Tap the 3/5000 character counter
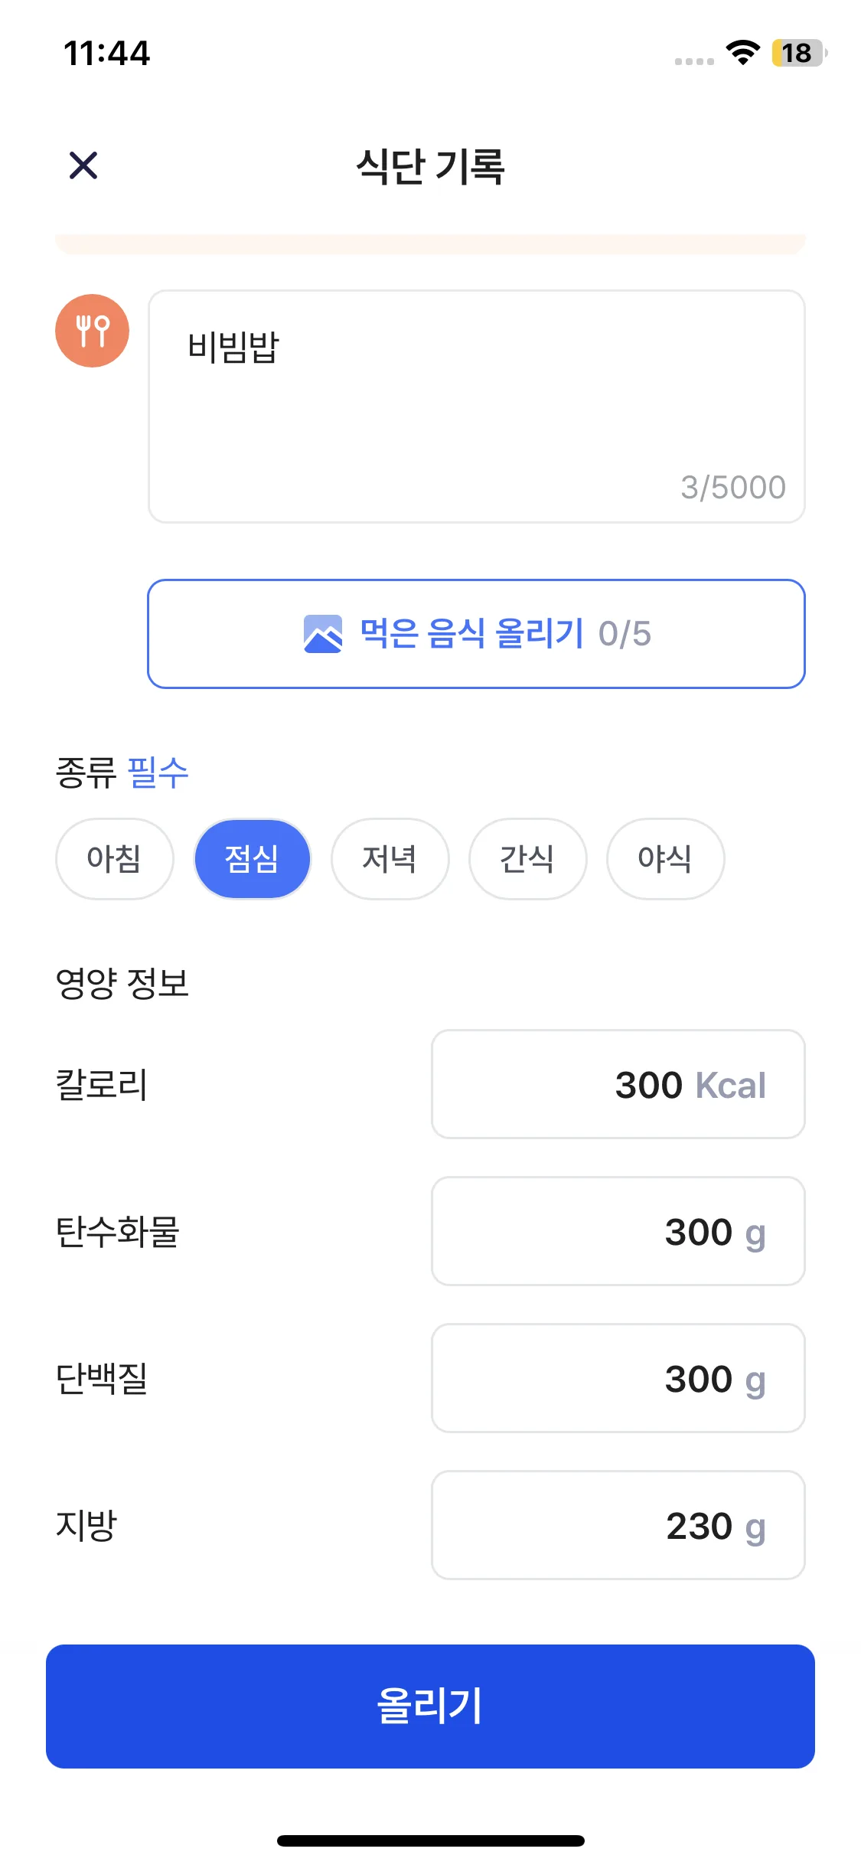This screenshot has width=861, height=1865. point(732,488)
